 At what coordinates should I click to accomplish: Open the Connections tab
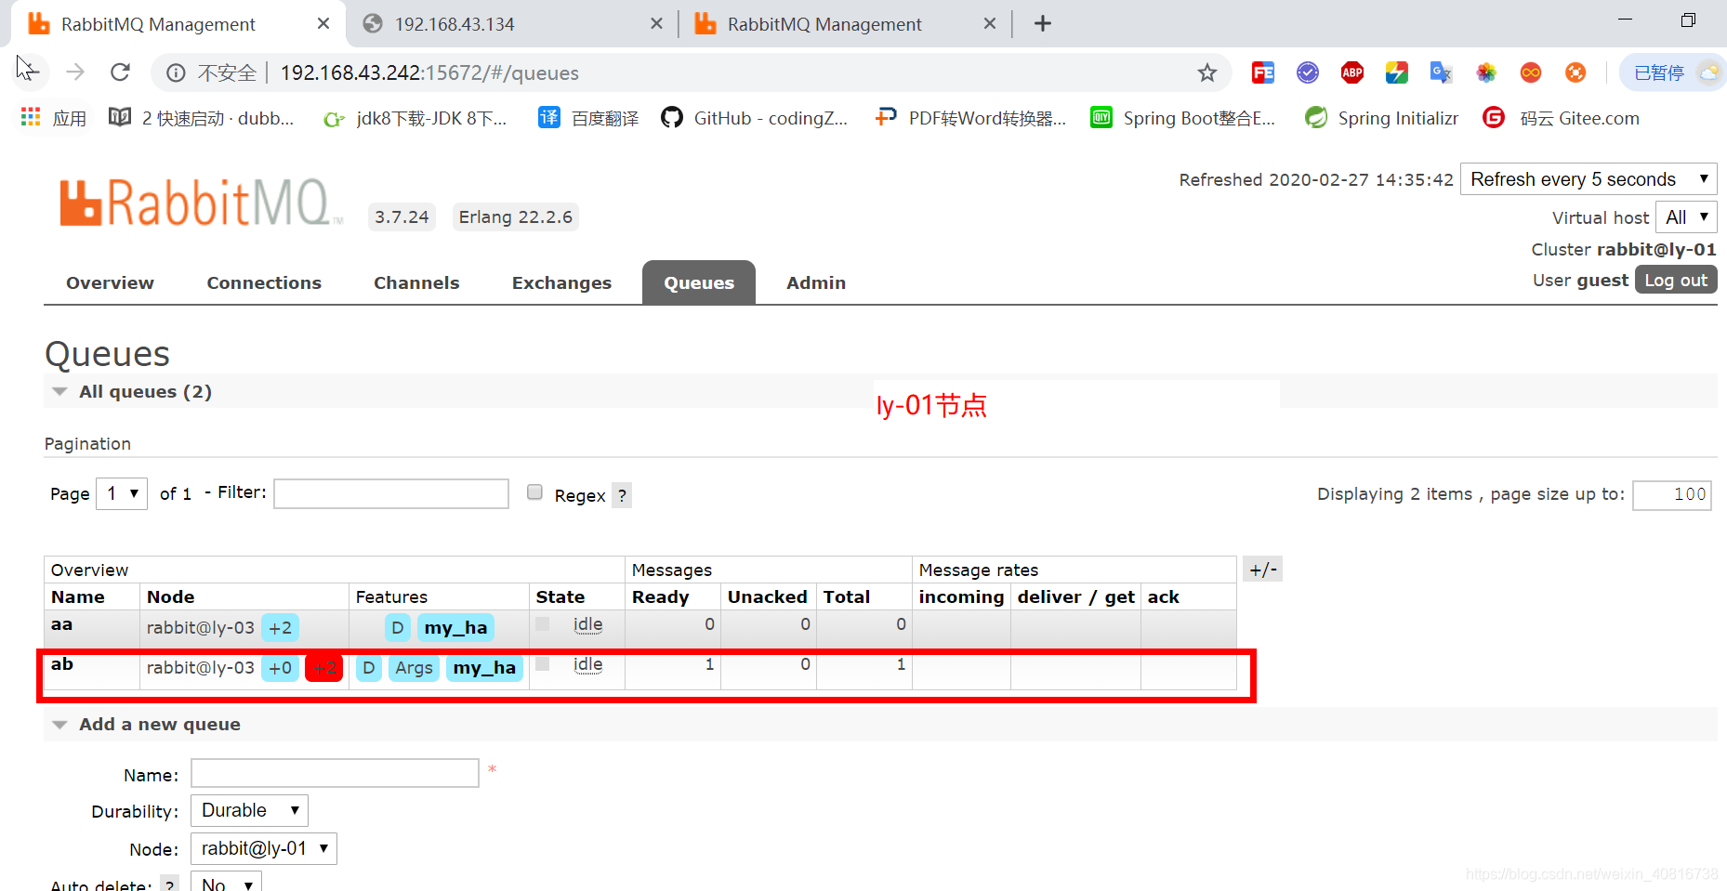tap(264, 282)
